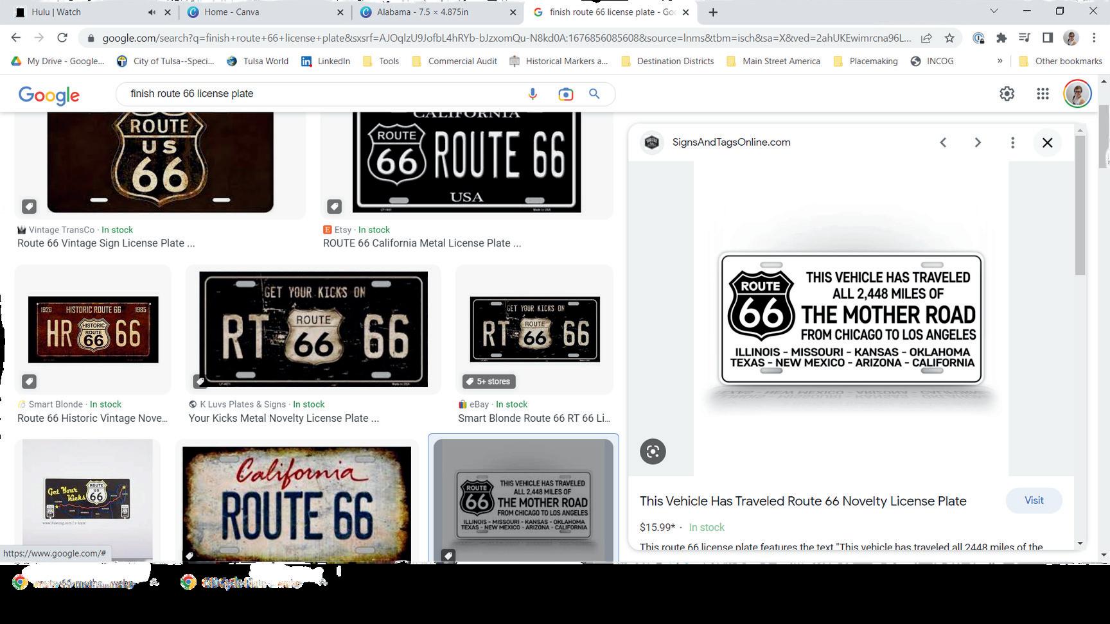Open the Google apps grid
This screenshot has width=1110, height=624.
pyautogui.click(x=1043, y=94)
